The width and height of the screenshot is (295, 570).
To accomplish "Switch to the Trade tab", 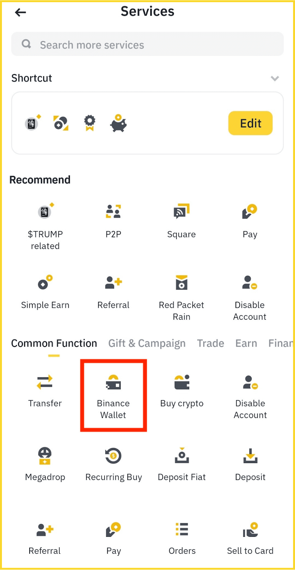I will pyautogui.click(x=210, y=343).
